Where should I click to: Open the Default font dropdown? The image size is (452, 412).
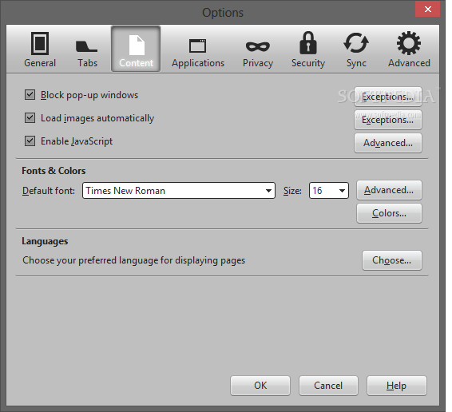(179, 191)
